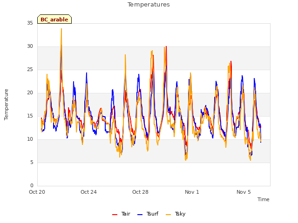The image size is (298, 223).
Task: Click the 15 y-axis tick label
Action: pyautogui.click(x=30, y=116)
